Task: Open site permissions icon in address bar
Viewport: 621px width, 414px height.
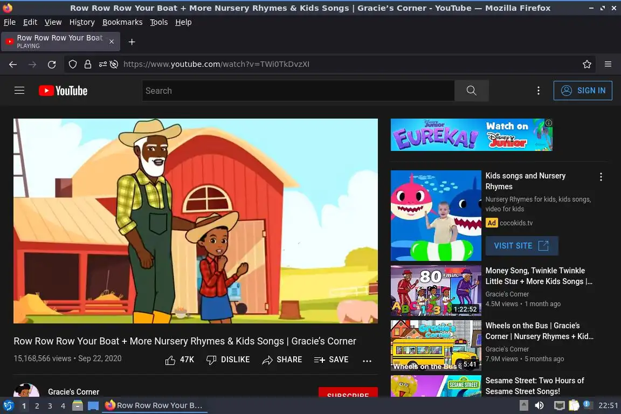Action: click(102, 64)
